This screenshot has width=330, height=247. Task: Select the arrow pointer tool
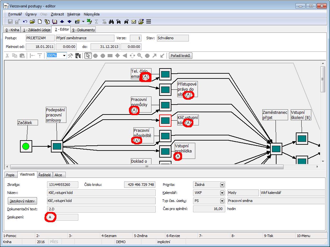coord(88,56)
